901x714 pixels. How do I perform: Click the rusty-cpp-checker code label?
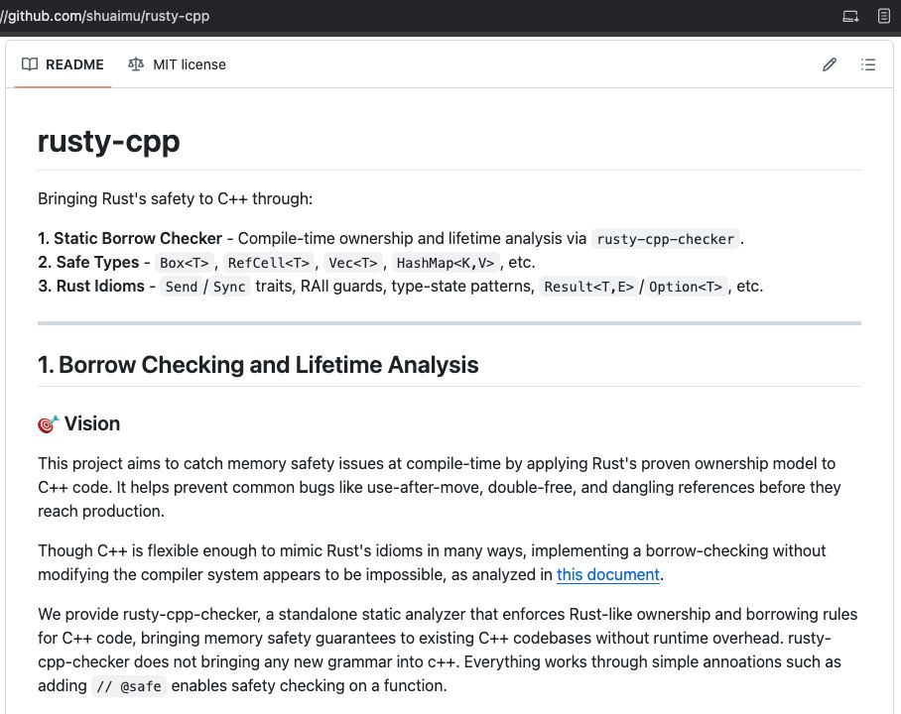pyautogui.click(x=666, y=239)
